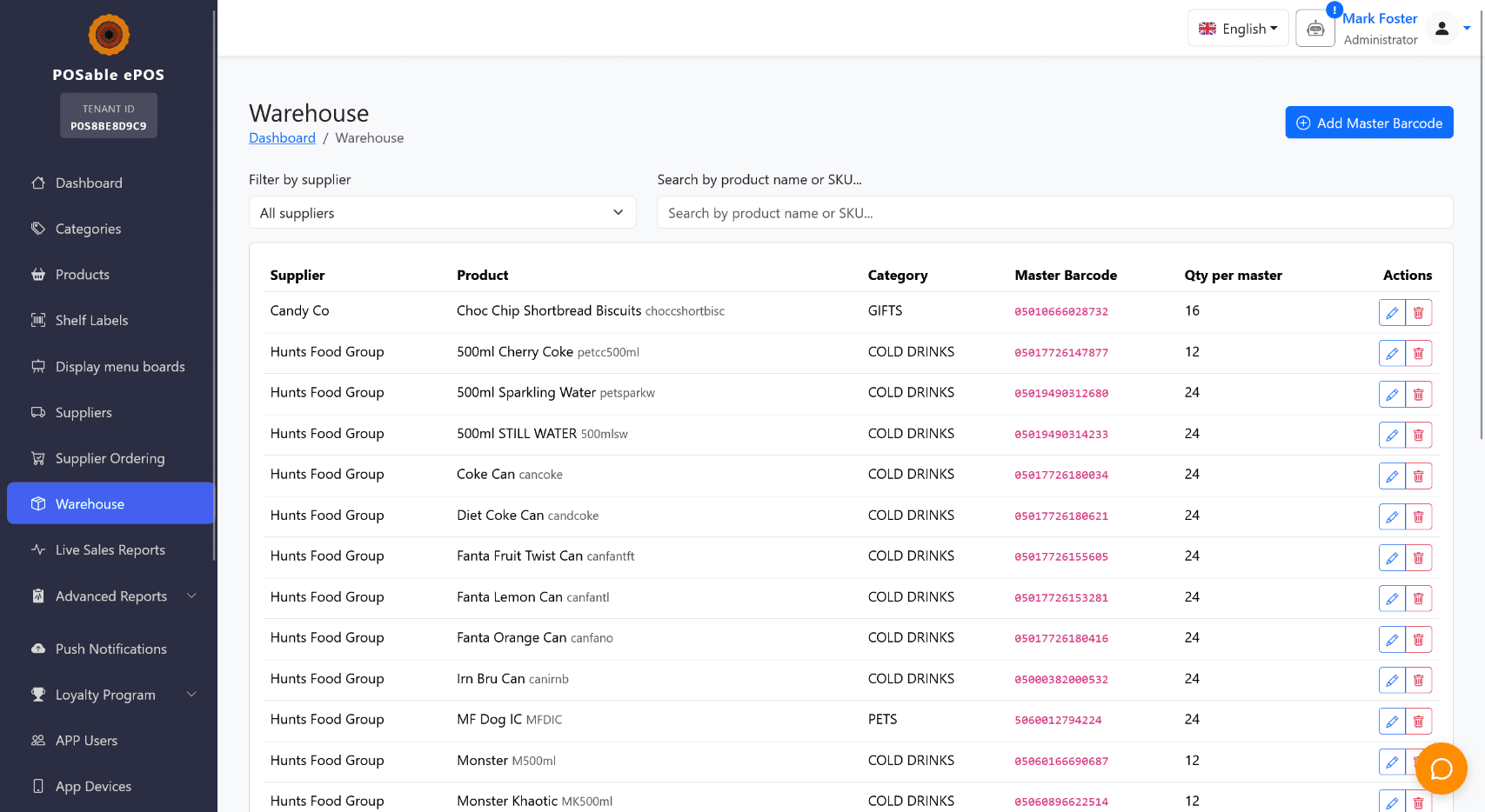Open Live Sales Reports page
The height and width of the screenshot is (812, 1485).
tap(110, 550)
